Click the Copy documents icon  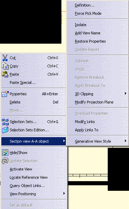5,66
